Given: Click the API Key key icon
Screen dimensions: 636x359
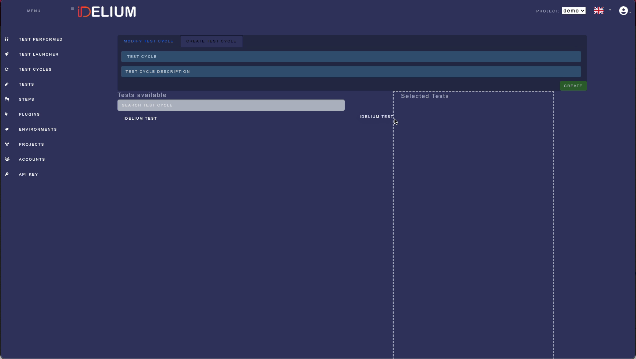Looking at the screenshot, I should point(7,174).
